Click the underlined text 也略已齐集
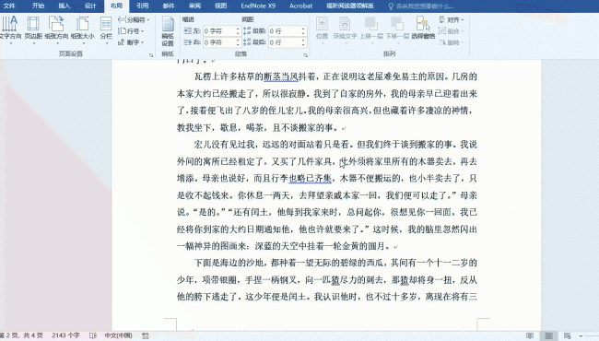This screenshot has height=341, width=599. click(x=310, y=178)
